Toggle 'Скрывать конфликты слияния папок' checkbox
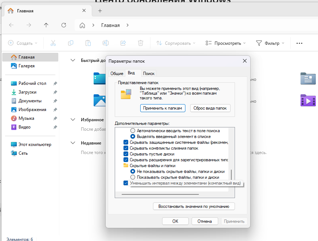The image size is (318, 241). pyautogui.click(x=126, y=148)
